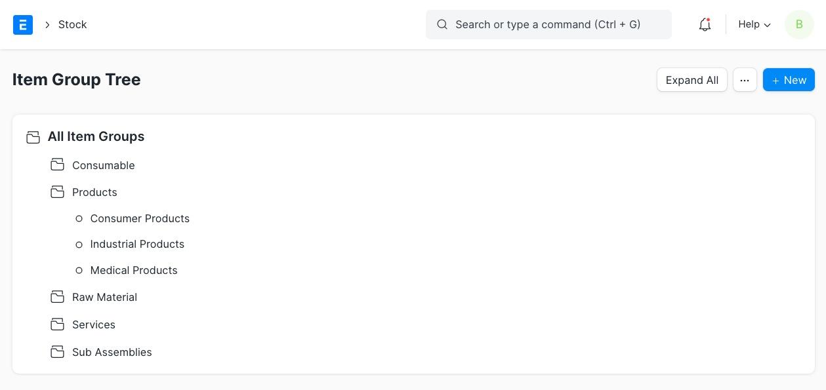
Task: Open the ERPNext home logo icon
Action: pyautogui.click(x=23, y=25)
